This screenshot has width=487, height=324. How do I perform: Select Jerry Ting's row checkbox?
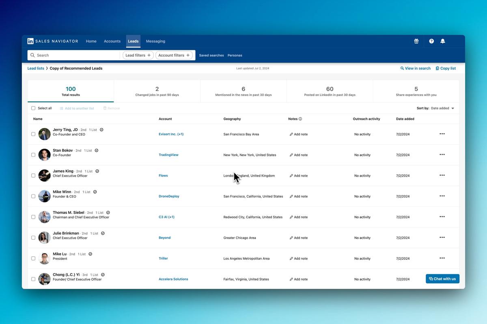pos(33,134)
